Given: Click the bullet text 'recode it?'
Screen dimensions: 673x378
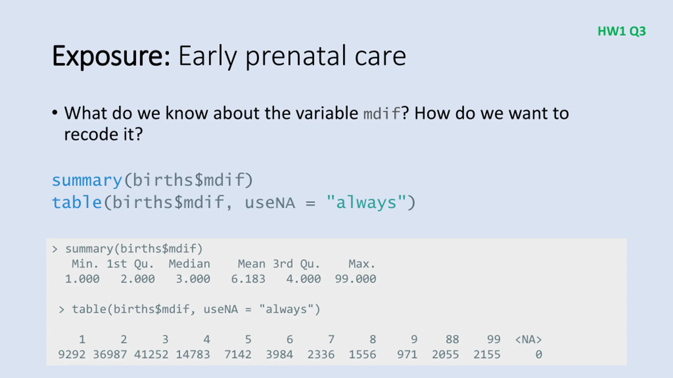Looking at the screenshot, I should click(103, 134).
